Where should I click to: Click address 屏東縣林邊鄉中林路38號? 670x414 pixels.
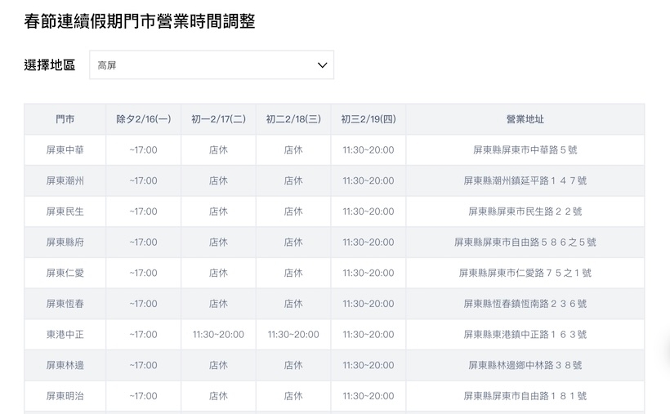(x=525, y=365)
